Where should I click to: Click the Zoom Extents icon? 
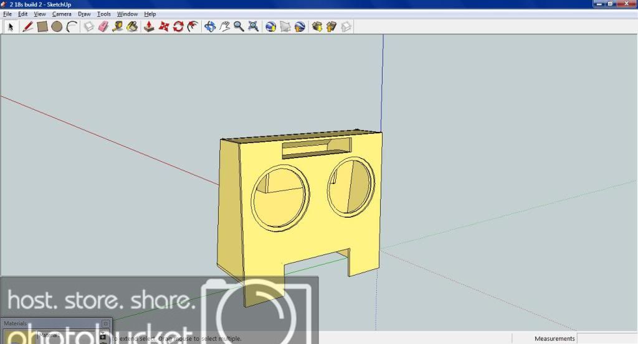point(254,27)
